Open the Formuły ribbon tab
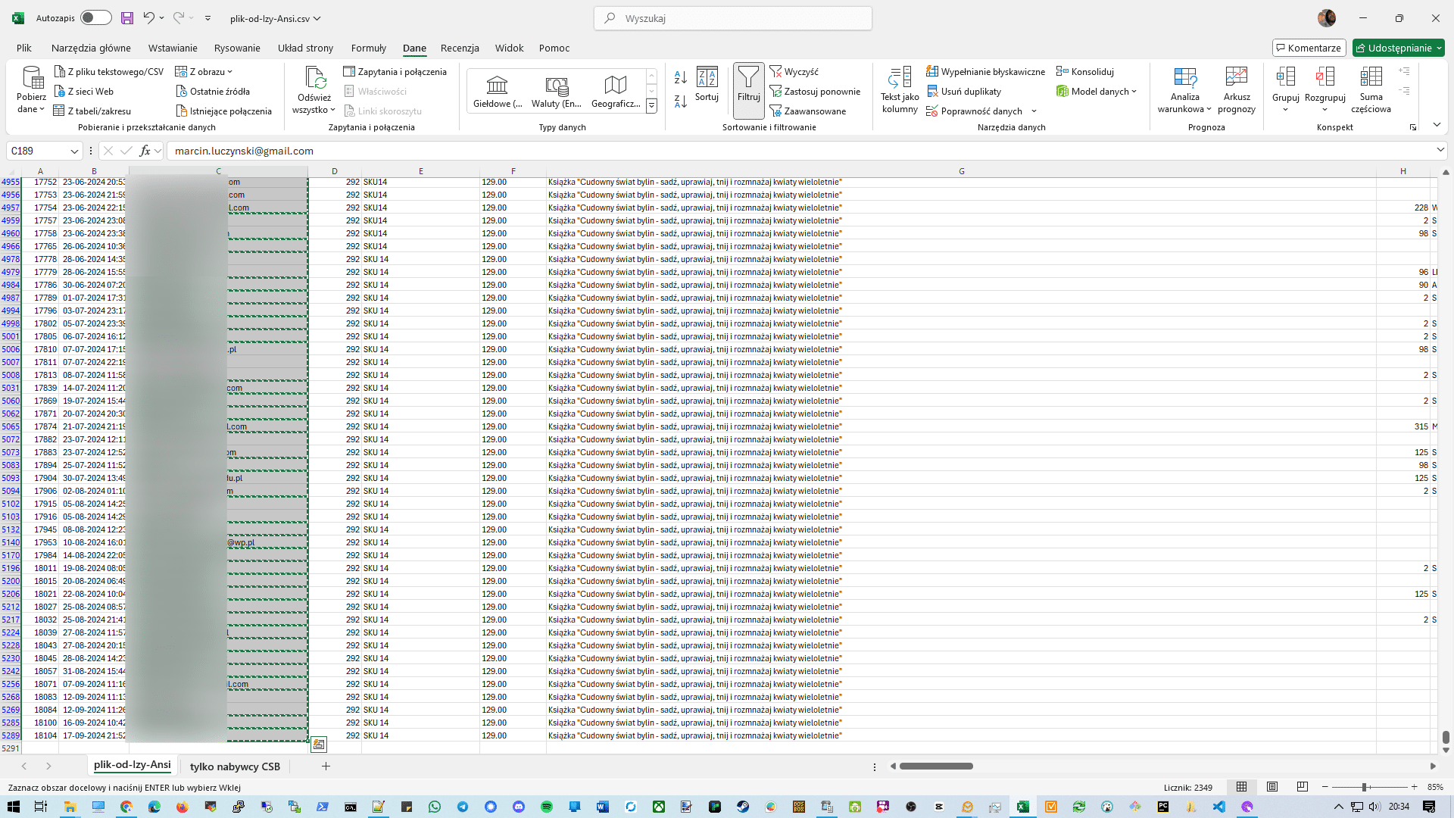1454x818 pixels. [368, 48]
